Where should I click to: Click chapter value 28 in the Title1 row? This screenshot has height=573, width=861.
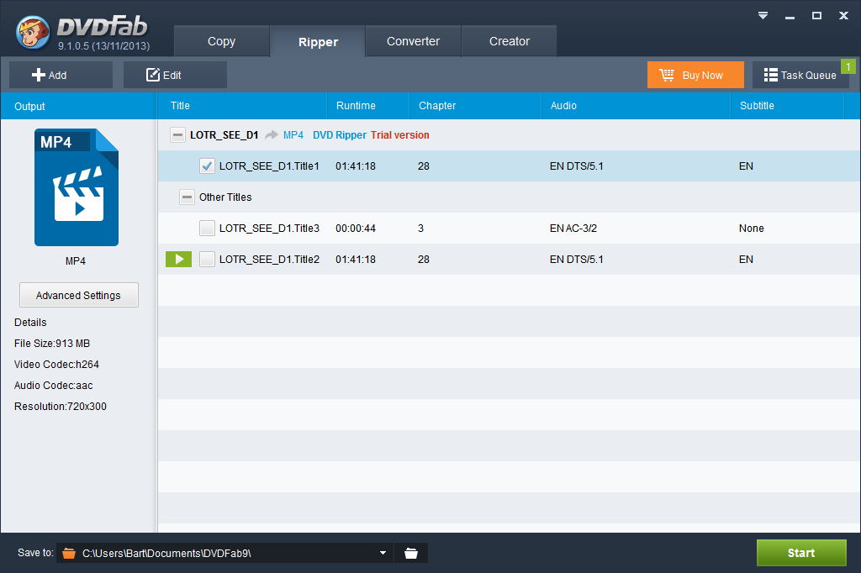click(x=424, y=166)
